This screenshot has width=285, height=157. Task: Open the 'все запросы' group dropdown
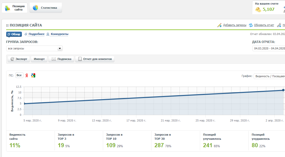[34, 48]
